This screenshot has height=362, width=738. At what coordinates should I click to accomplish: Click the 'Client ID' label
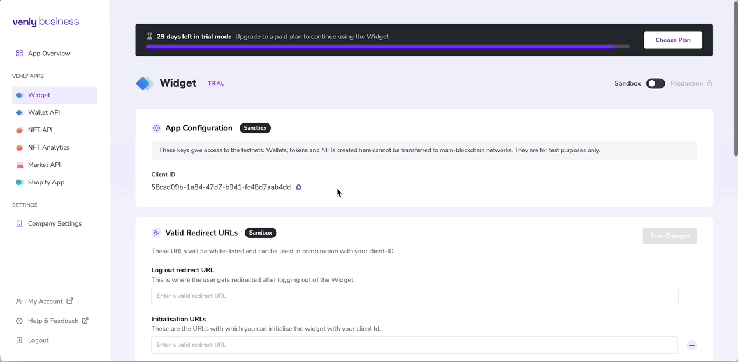163,175
